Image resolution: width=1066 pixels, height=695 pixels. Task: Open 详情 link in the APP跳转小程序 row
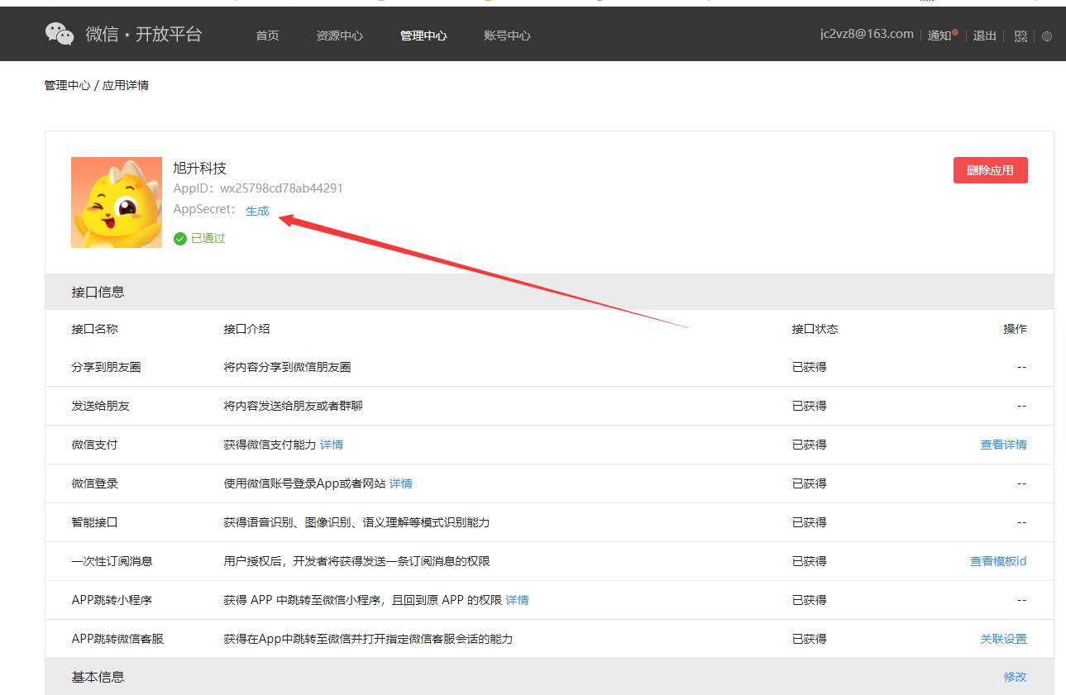point(518,600)
